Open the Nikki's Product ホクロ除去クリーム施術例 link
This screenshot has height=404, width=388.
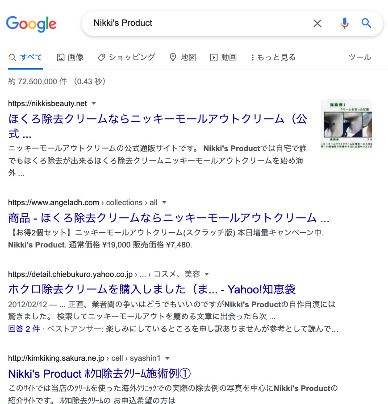coord(99,374)
